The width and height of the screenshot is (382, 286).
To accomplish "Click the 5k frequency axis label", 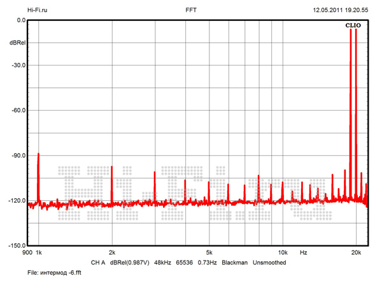I will click(209, 253).
